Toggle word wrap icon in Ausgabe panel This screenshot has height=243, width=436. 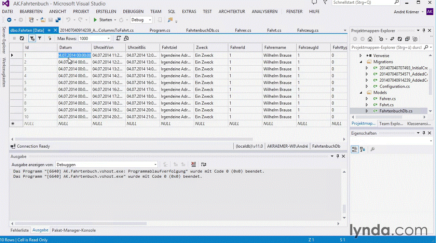click(204, 164)
